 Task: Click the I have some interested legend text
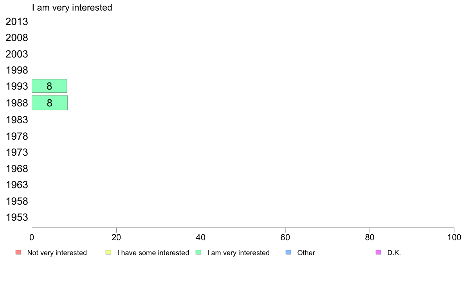pyautogui.click(x=153, y=253)
